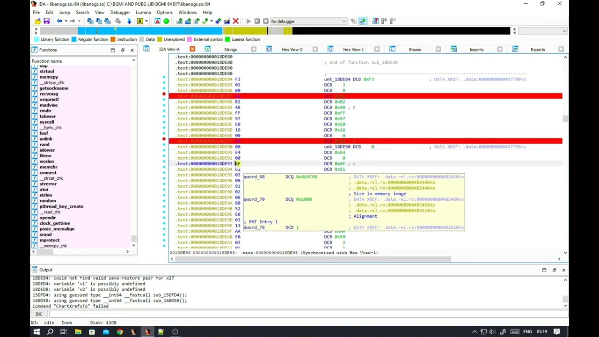Click the Instruction color swatch in legend
The height and width of the screenshot is (337, 599).
point(113,39)
